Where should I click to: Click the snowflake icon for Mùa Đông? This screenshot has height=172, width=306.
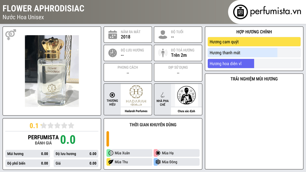158,162
